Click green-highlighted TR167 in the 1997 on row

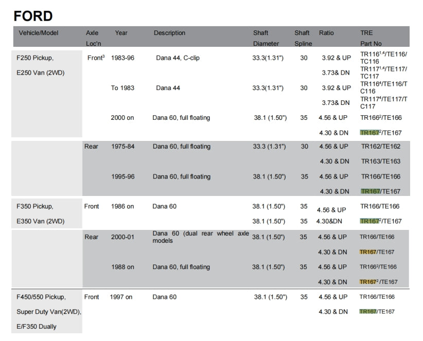pos(368,312)
